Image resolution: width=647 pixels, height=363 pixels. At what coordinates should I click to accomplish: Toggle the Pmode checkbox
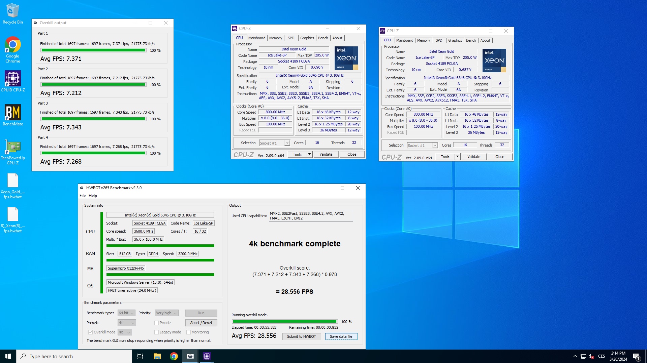pyautogui.click(x=156, y=323)
